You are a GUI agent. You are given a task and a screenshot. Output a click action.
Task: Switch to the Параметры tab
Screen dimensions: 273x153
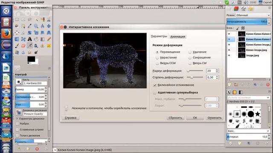pyautogui.click(x=159, y=36)
